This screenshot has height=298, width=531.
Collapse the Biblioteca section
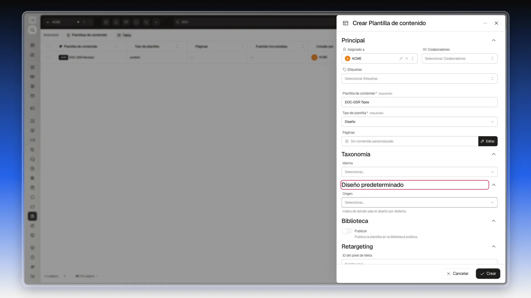tap(494, 221)
